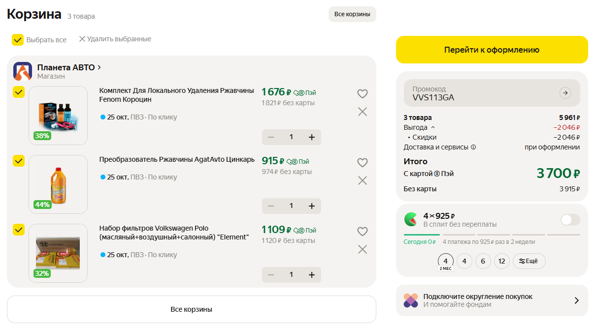Image resolution: width=597 pixels, height=326 pixels.
Task: Click 'Удалить выбранные' link
Action: [x=115, y=39]
